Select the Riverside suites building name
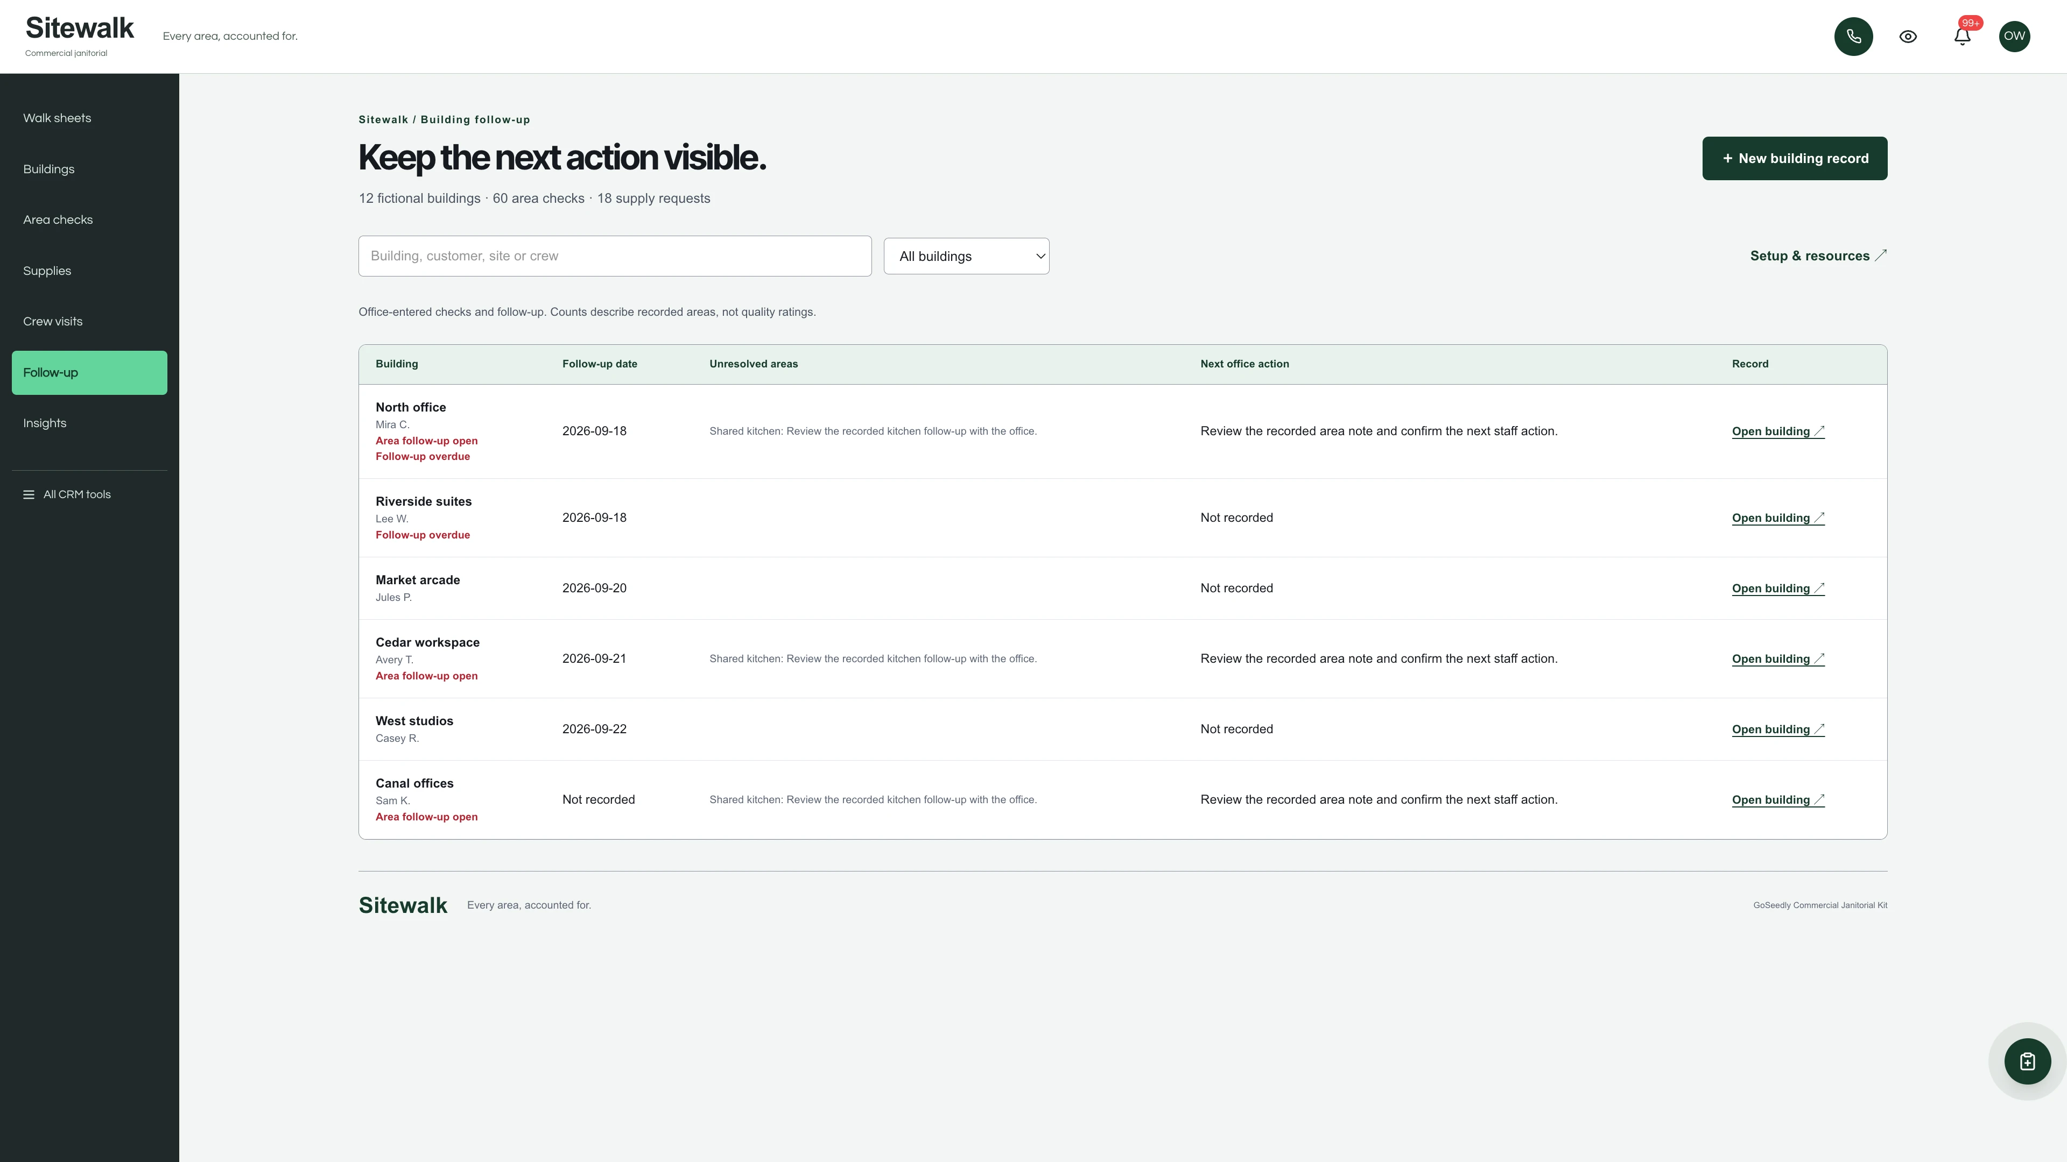The width and height of the screenshot is (2067, 1162). click(424, 502)
